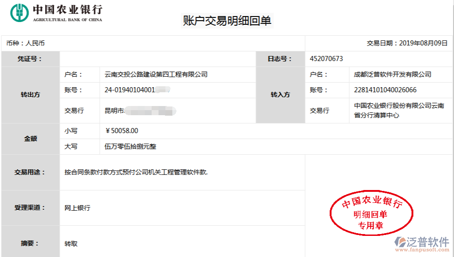Click the 交易行 label under 转入方
The width and height of the screenshot is (454, 257).
coord(319,111)
